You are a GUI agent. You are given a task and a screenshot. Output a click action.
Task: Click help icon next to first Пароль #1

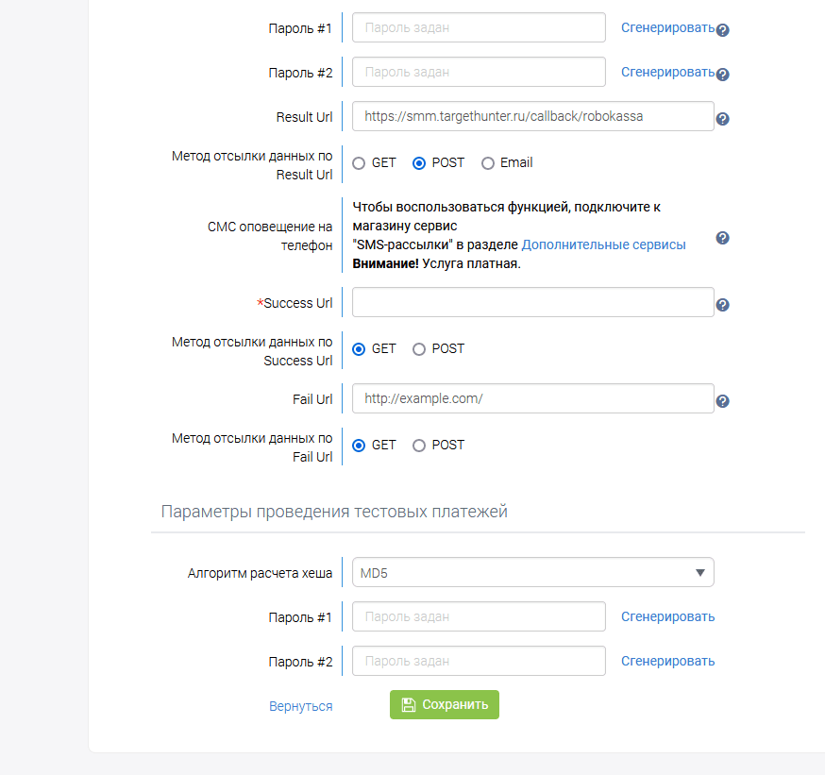[x=723, y=30]
